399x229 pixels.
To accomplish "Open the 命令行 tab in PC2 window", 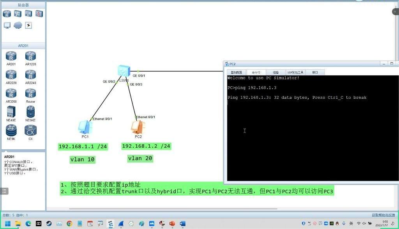I will click(x=256, y=72).
